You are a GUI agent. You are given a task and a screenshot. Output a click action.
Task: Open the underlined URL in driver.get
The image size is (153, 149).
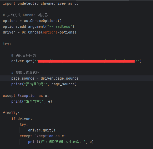(x=87, y=61)
